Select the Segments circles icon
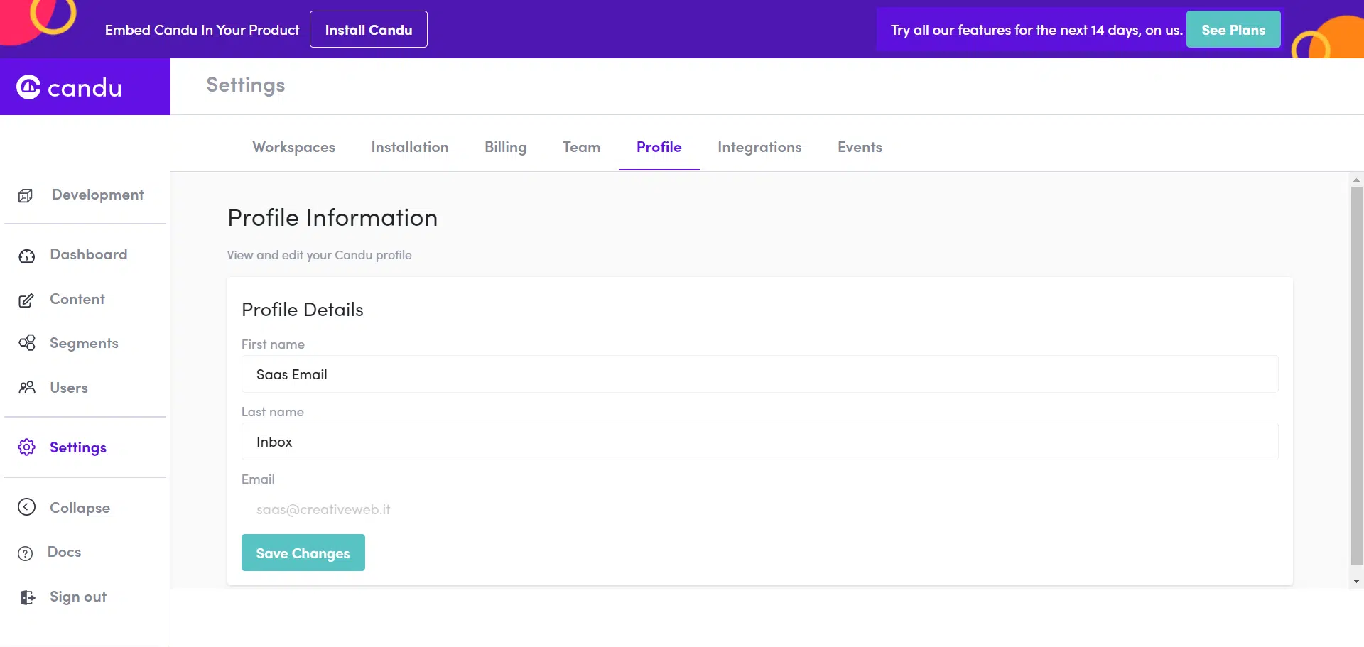Viewport: 1364px width, 647px height. pyautogui.click(x=27, y=344)
